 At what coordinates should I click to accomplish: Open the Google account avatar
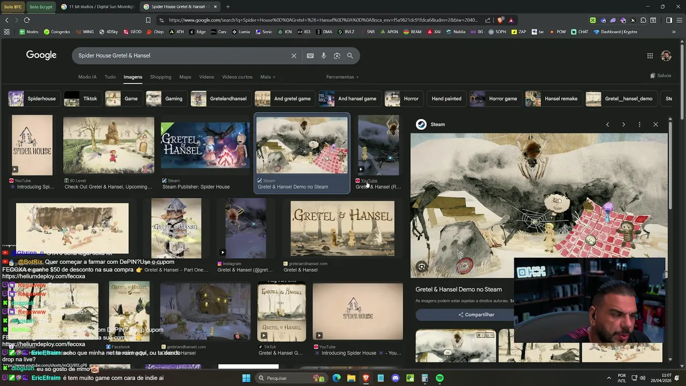pyautogui.click(x=666, y=56)
